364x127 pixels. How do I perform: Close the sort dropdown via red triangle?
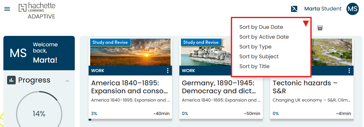[306, 24]
